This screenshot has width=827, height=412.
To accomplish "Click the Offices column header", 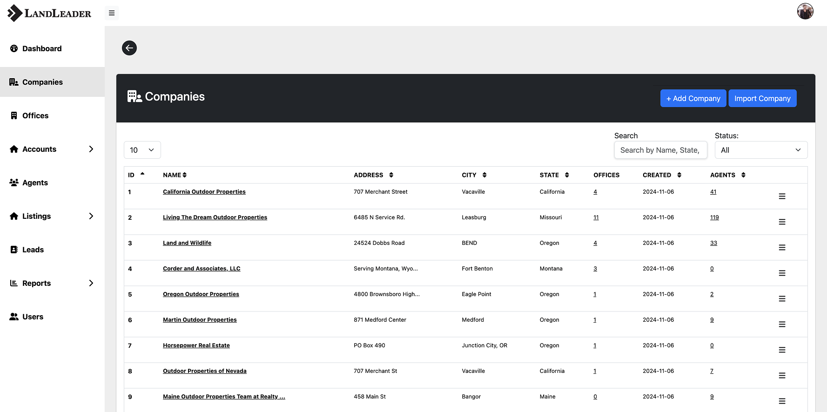I will coord(606,175).
